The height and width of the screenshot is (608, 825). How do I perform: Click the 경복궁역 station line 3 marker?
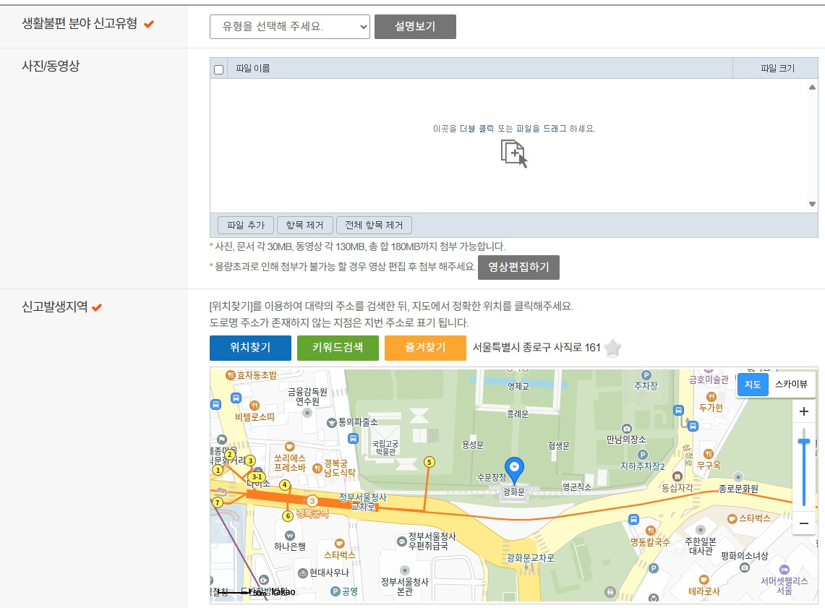pyautogui.click(x=312, y=501)
